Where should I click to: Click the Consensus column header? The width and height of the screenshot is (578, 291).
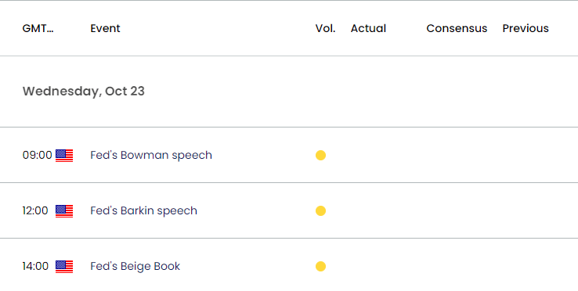[x=457, y=28]
